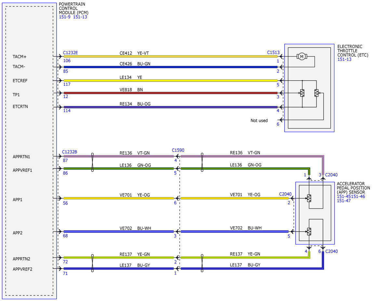Click PCM pin number 117
390x301 pixels.
(67, 84)
